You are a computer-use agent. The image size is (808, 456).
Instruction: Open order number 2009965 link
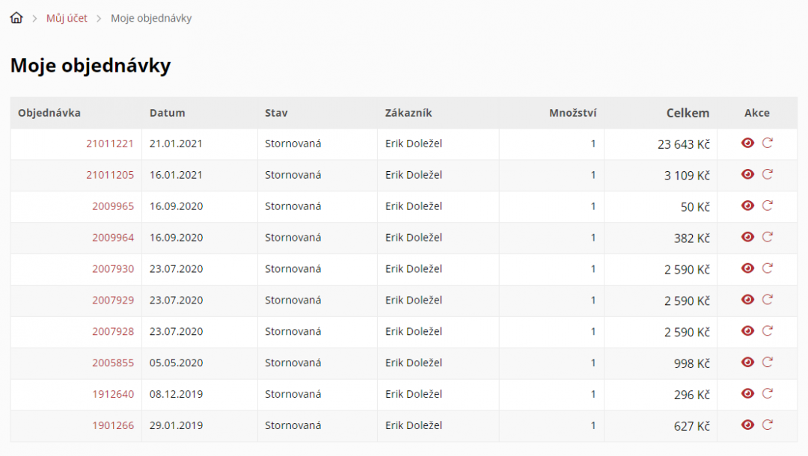point(113,206)
